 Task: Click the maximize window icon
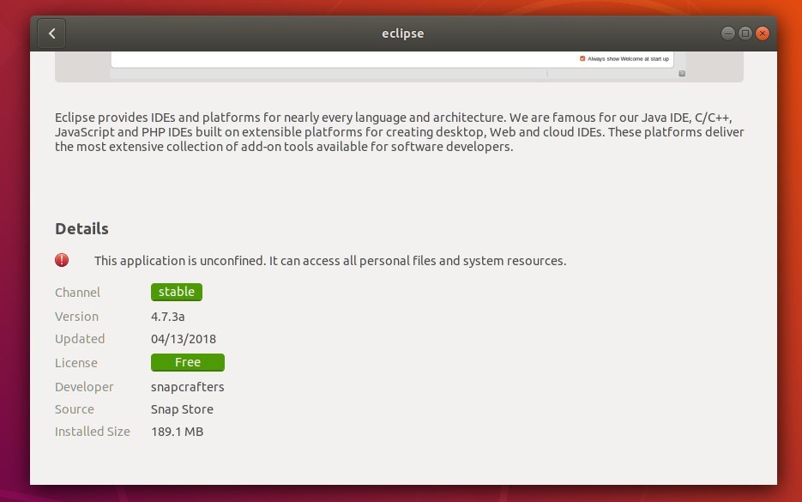pyautogui.click(x=745, y=33)
